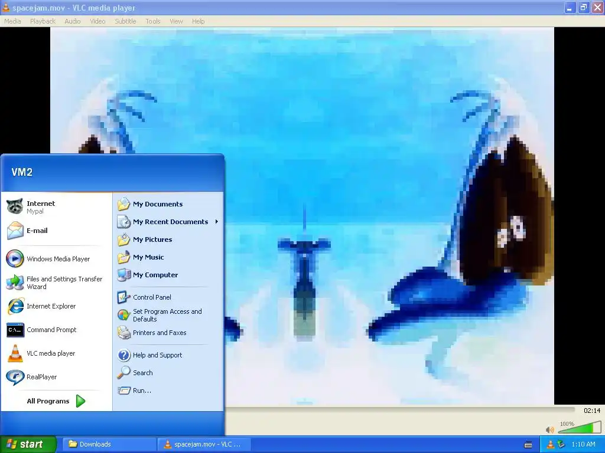Open Set Program Access and Defaults icon

click(124, 315)
